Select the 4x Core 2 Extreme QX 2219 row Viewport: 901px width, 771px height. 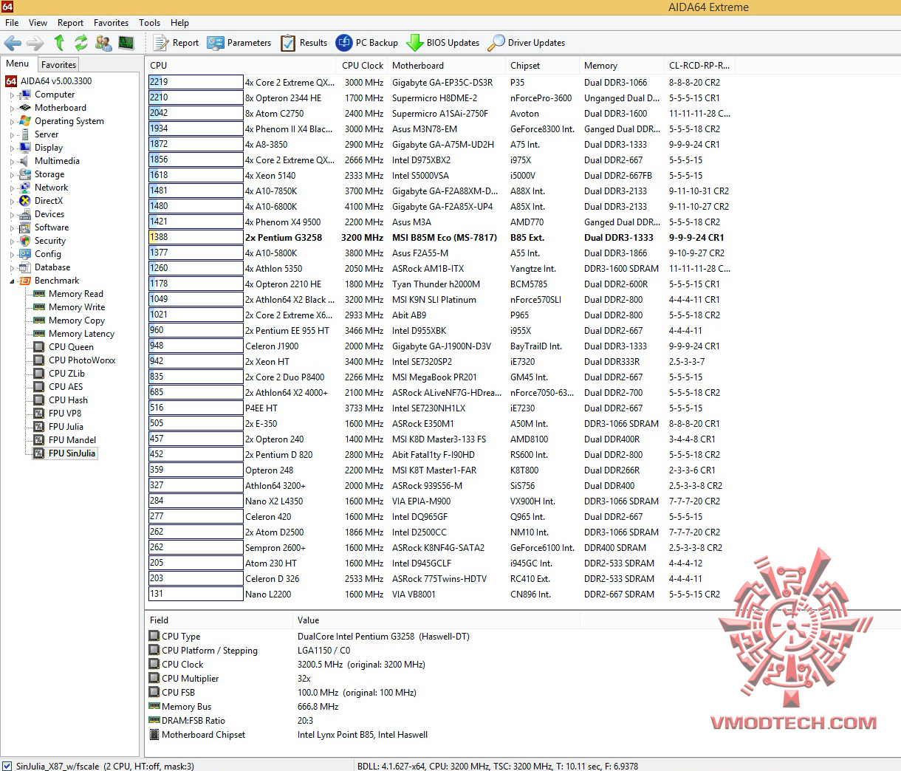[x=442, y=83]
